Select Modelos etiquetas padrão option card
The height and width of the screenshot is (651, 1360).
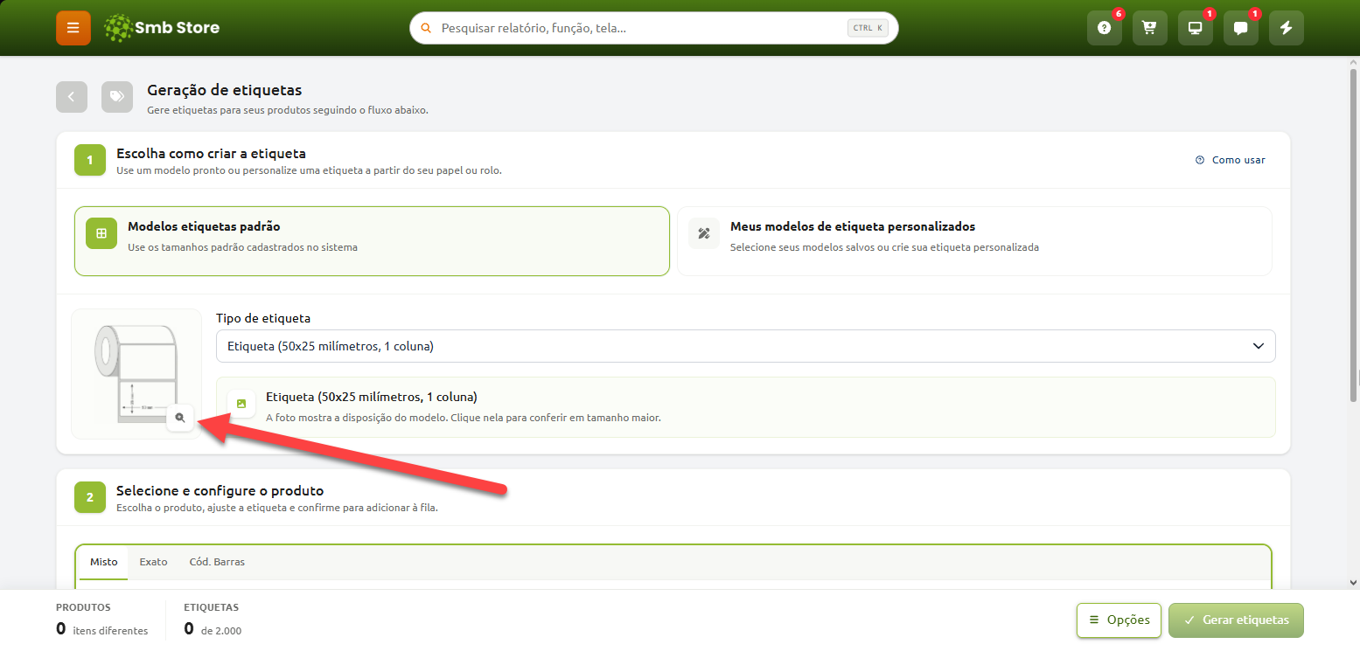coord(372,241)
